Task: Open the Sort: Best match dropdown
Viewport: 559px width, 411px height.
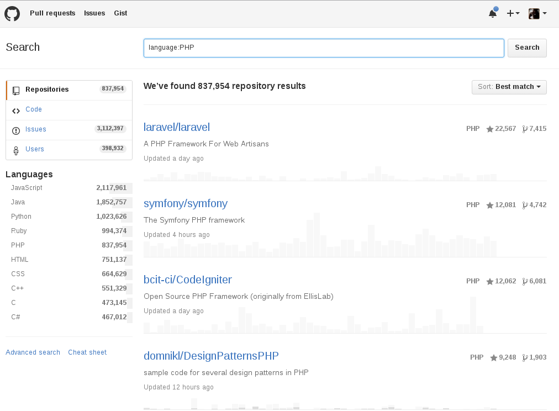Action: click(509, 87)
